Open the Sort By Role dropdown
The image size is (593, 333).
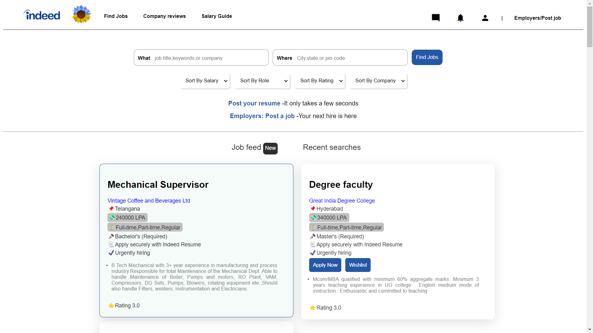click(262, 81)
